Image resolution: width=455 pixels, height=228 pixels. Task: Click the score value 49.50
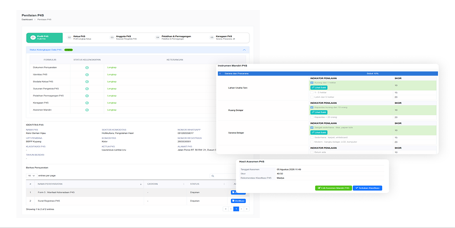tap(280, 173)
